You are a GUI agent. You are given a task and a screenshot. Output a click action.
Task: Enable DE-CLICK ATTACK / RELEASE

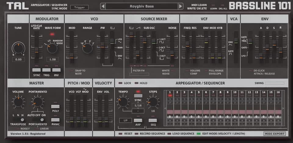(x=251, y=71)
